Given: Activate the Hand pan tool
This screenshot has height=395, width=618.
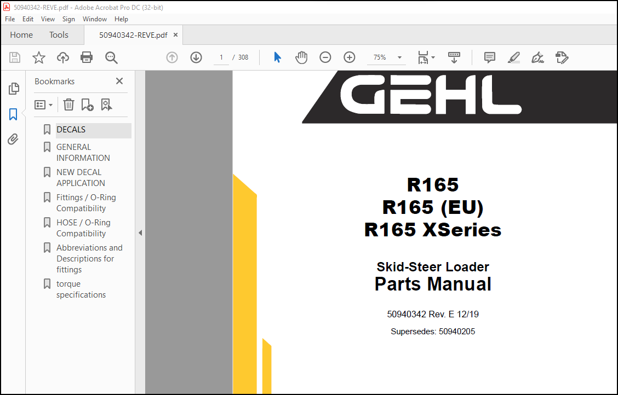Looking at the screenshot, I should pyautogui.click(x=301, y=57).
